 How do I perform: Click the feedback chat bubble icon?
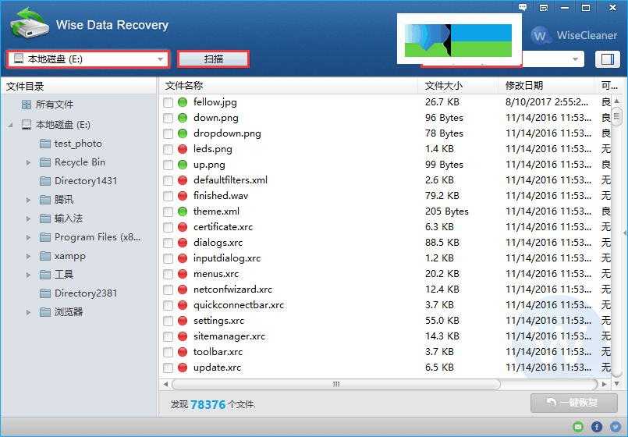coord(523,7)
